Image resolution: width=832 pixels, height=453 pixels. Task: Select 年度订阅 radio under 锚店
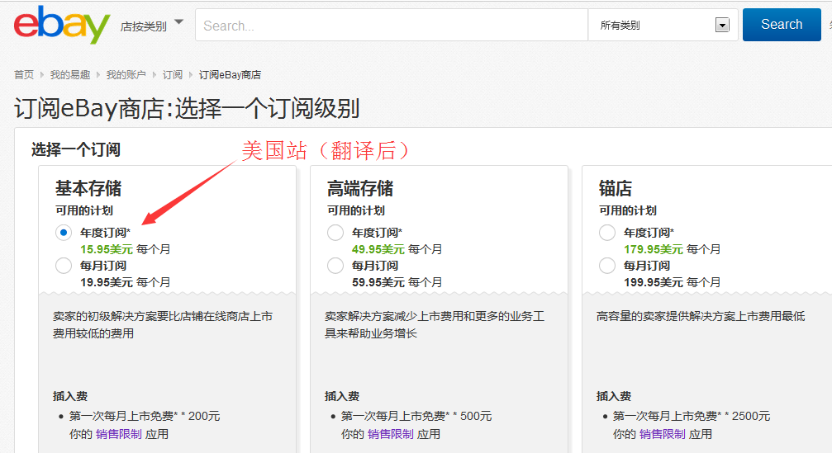click(x=607, y=233)
